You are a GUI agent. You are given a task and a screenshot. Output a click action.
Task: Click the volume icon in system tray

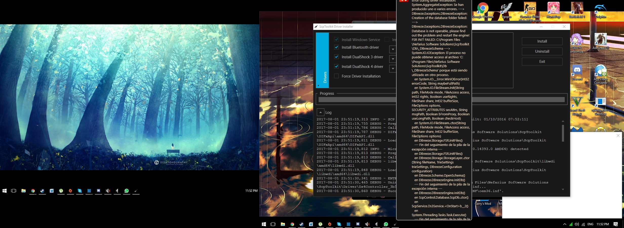click(x=577, y=224)
